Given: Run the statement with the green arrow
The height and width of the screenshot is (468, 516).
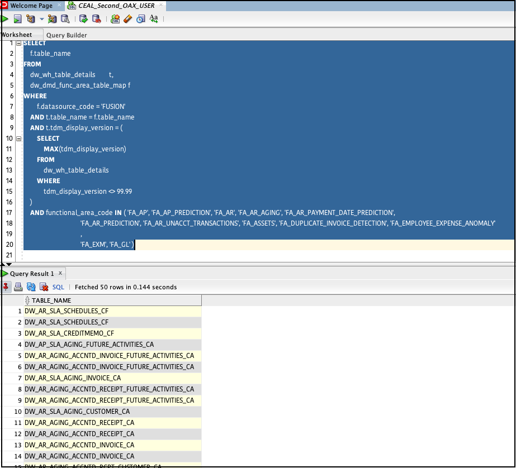Looking at the screenshot, I should tap(4, 18).
